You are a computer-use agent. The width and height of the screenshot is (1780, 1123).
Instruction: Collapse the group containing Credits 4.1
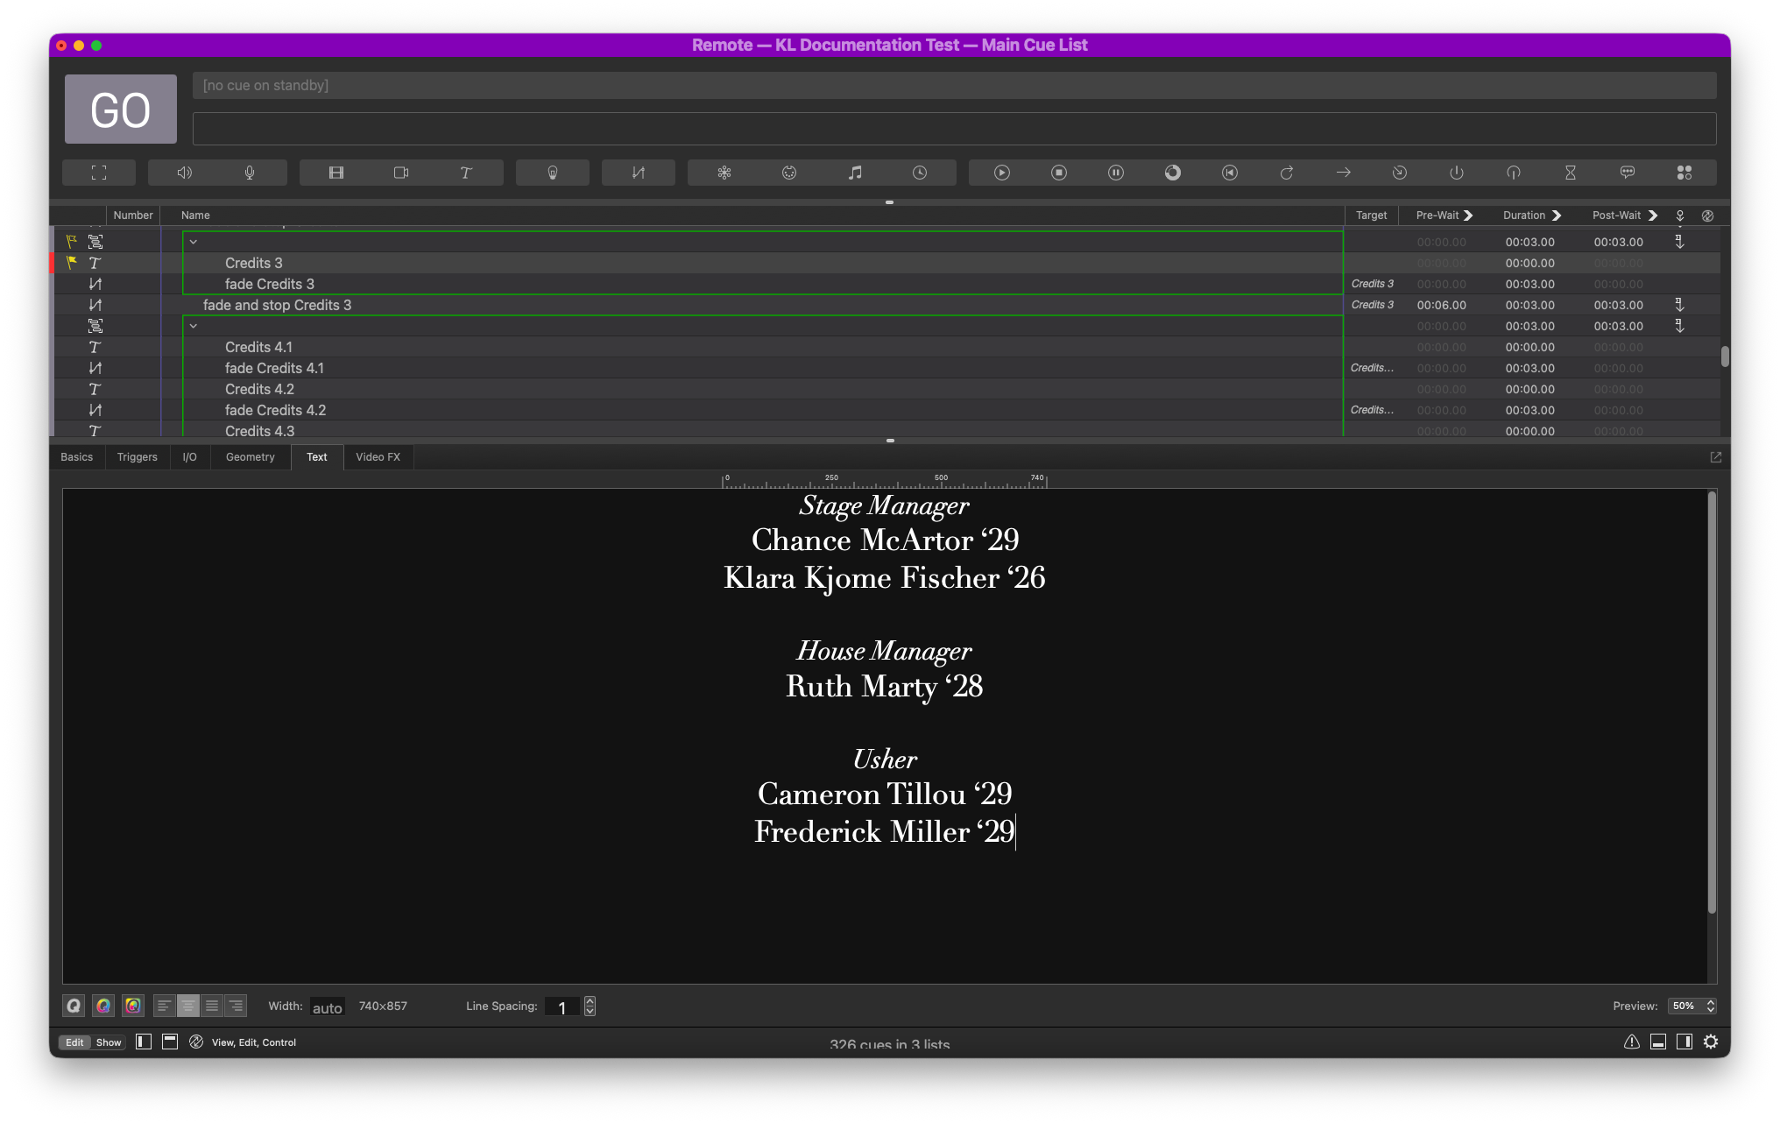(194, 326)
